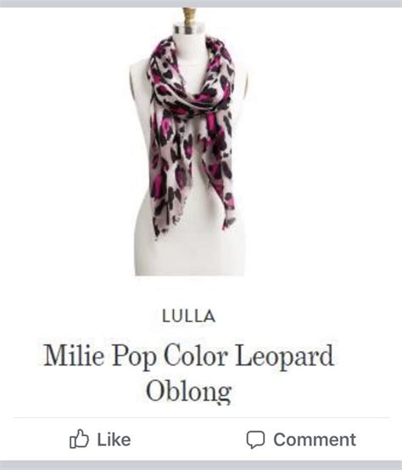Viewport: 402px width, 470px height.
Task: Click the gray bar above the post
Action: [x=201, y=3]
